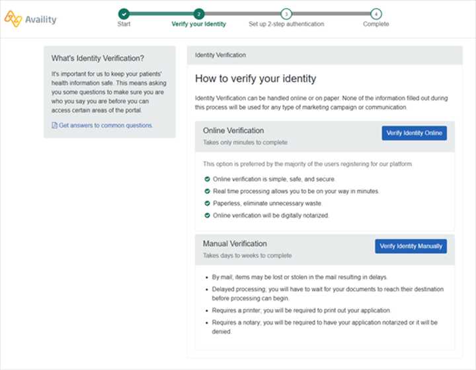Screen dimensions: 476x370
Task: Click progress bar segment between steps 2 and 3
Action: click(x=243, y=14)
